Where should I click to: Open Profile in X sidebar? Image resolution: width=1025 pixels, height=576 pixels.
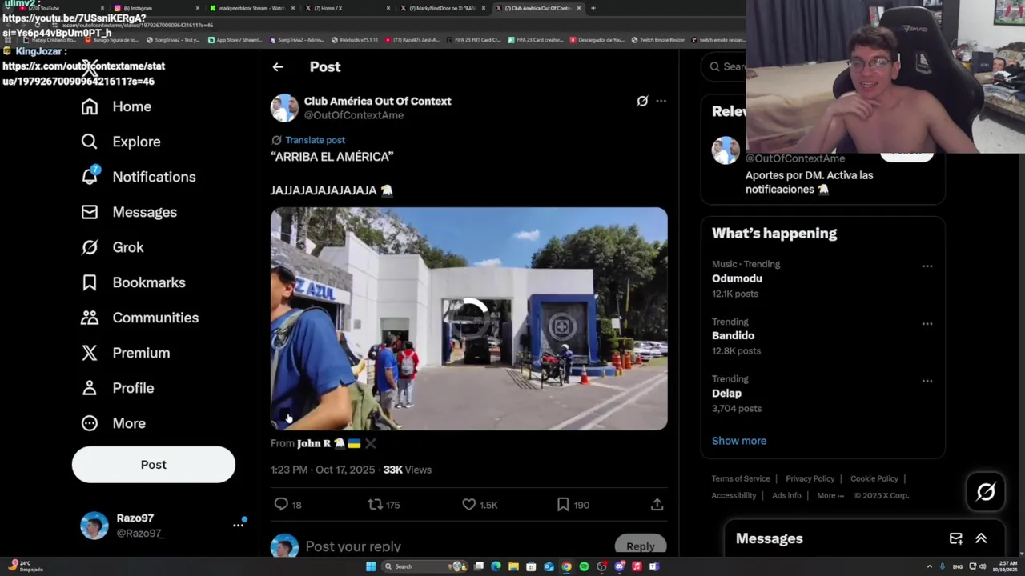point(118,388)
